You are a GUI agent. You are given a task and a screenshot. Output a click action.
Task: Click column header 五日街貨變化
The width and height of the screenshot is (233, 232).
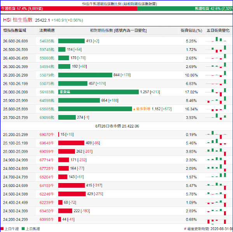[218, 30]
